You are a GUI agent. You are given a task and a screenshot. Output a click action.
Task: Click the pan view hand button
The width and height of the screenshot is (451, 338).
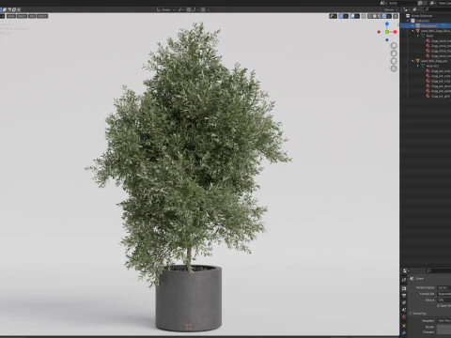pos(394,54)
